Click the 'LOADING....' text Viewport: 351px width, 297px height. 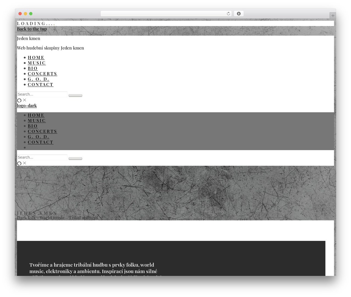tap(36, 24)
